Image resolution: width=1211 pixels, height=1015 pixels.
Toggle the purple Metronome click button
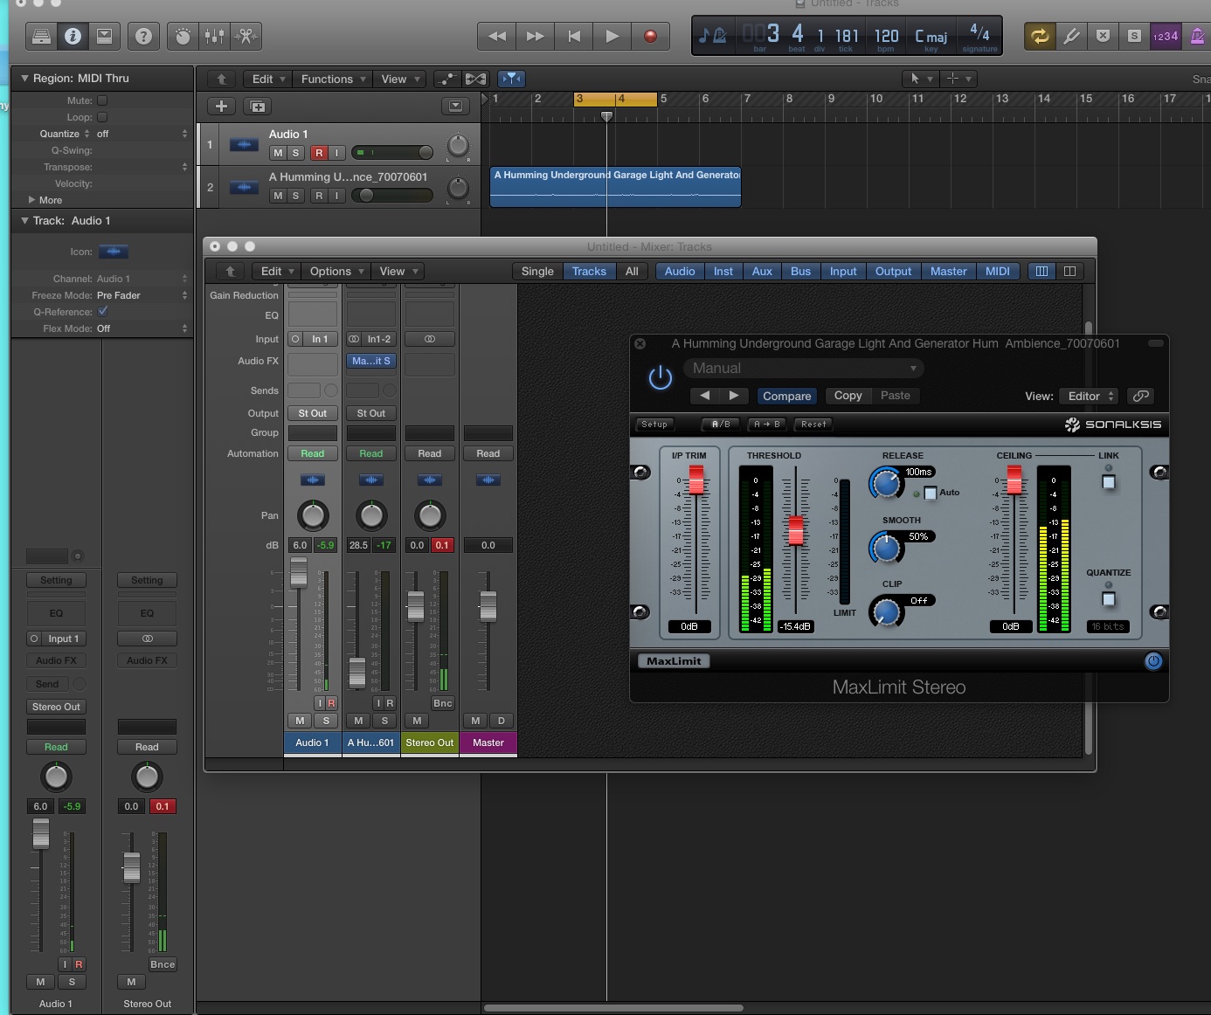click(1197, 36)
